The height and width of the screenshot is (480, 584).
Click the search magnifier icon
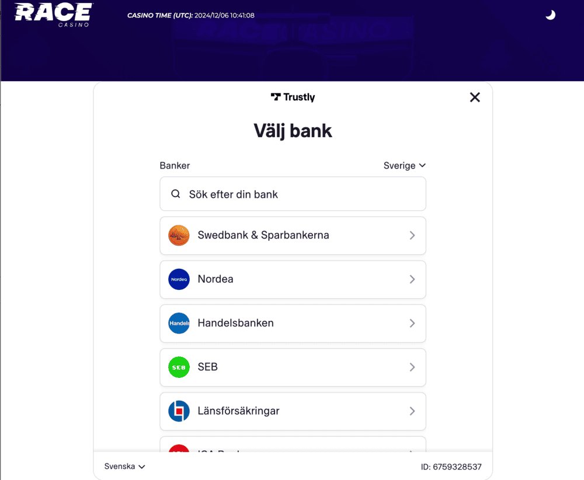175,194
